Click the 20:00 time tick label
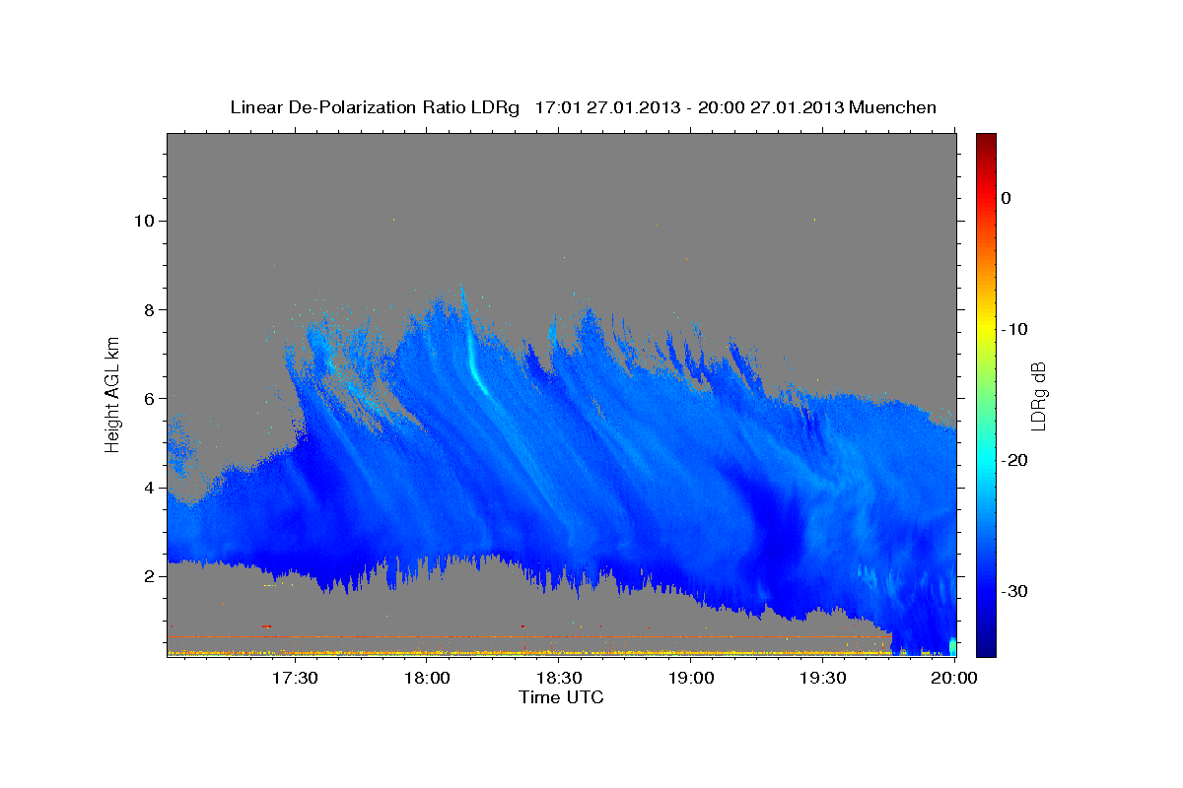This screenshot has width=1183, height=788. point(954,679)
